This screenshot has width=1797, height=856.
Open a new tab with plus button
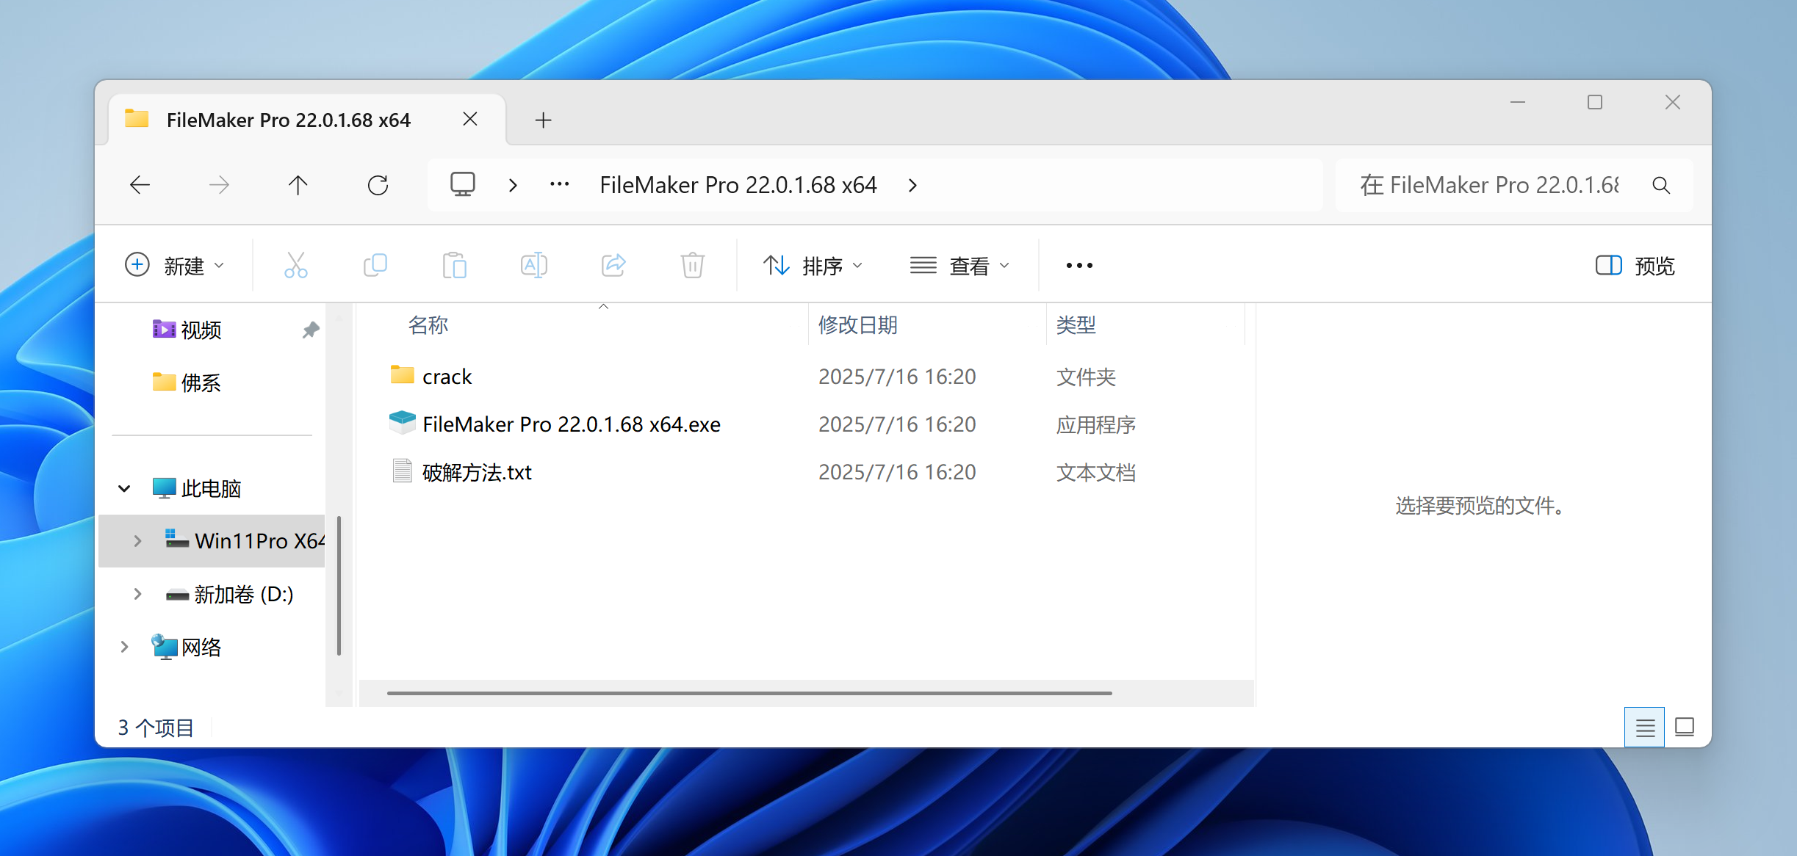[543, 120]
